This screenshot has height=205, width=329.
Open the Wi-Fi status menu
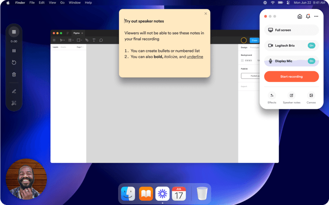point(273,3)
